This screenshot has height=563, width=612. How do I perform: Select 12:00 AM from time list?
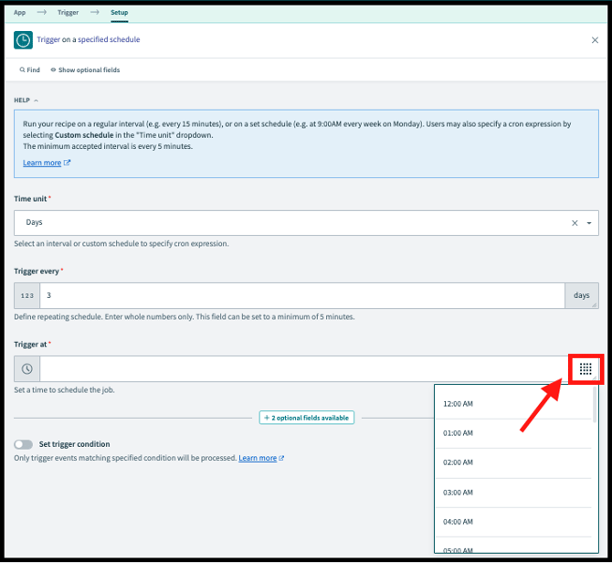459,404
